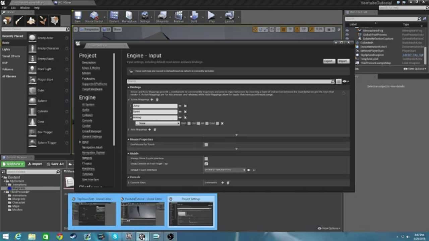Click the Jump action name field
Viewport: 429px width, 241px height.
(155, 106)
